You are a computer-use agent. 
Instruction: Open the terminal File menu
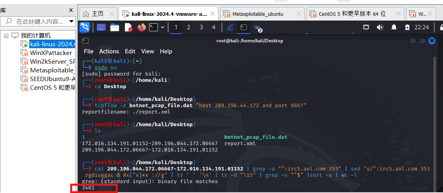coord(89,51)
